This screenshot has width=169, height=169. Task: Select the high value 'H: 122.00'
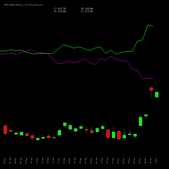87,9
